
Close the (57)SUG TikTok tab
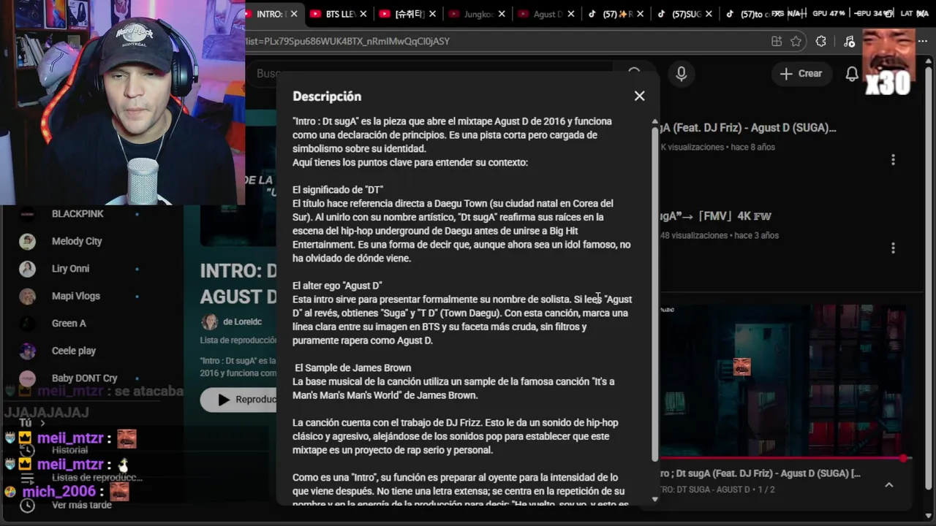coord(709,14)
